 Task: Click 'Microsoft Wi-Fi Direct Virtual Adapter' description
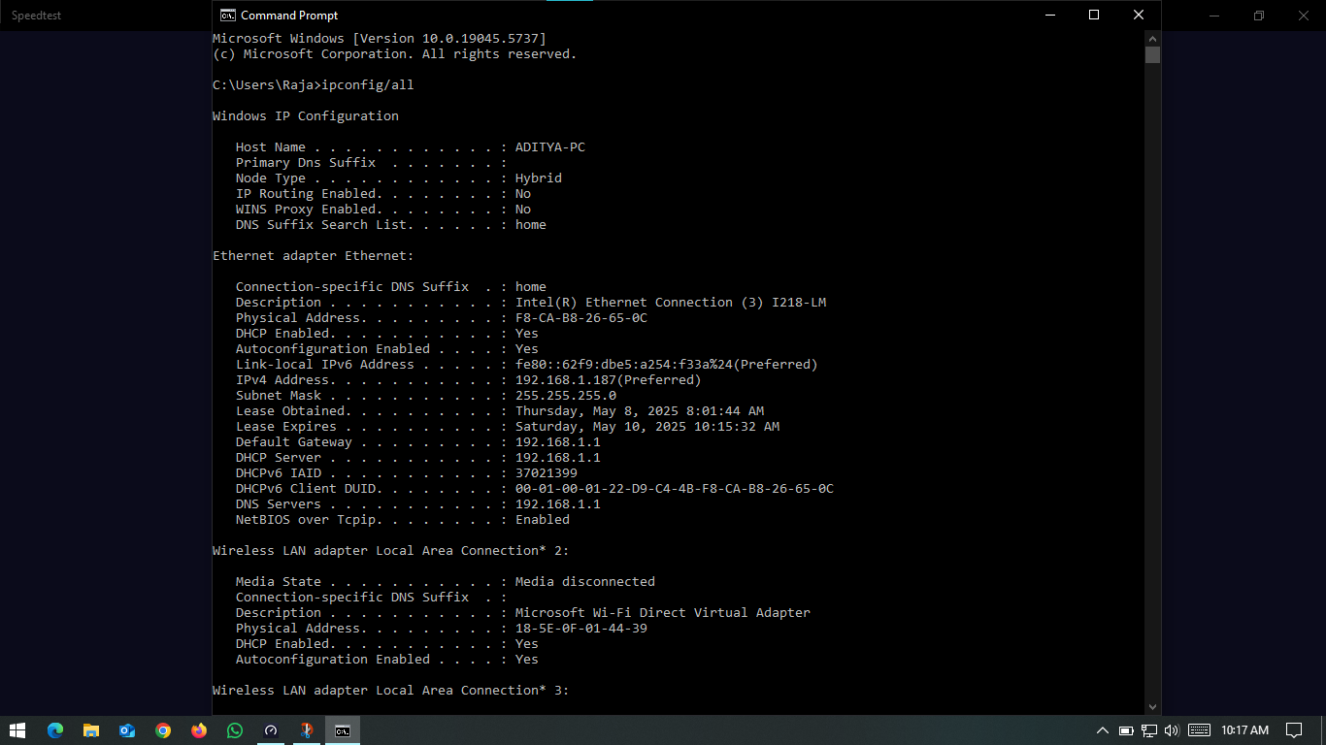[x=663, y=613]
